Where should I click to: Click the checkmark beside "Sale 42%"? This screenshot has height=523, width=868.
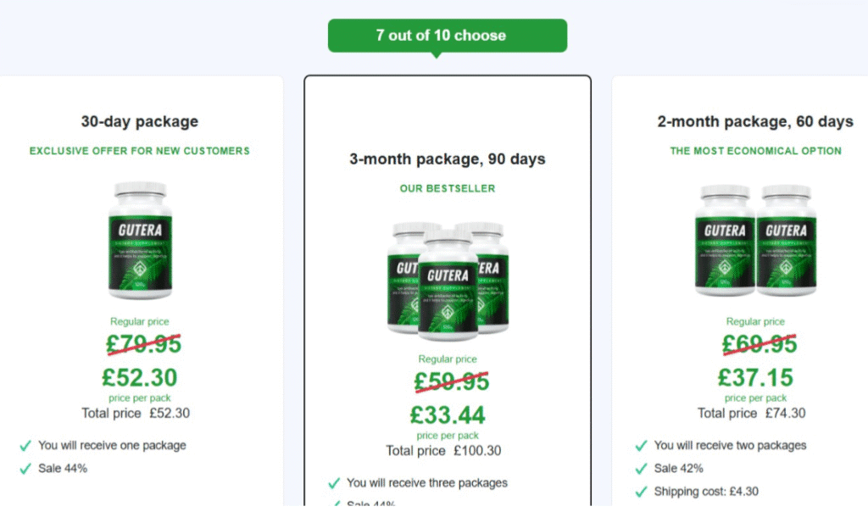coord(642,467)
